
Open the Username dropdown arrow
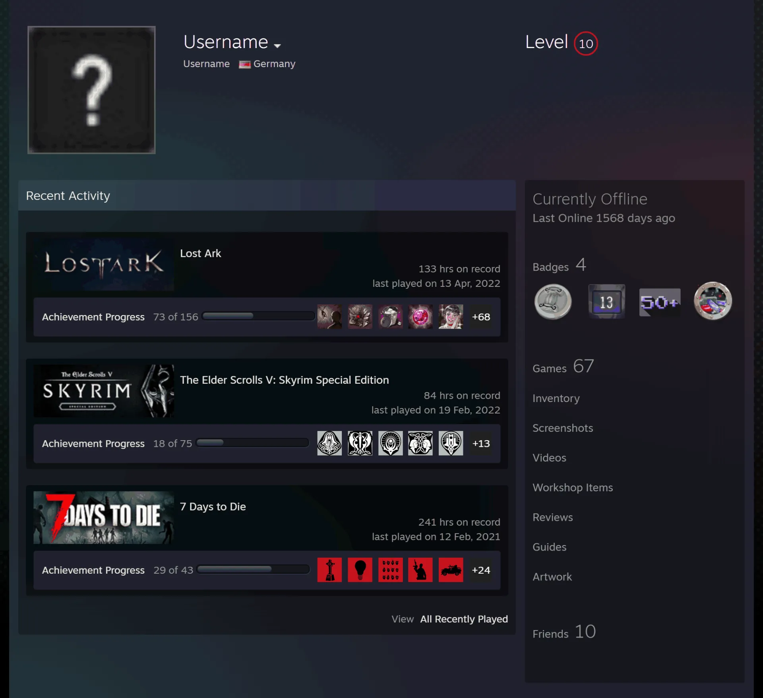[277, 46]
